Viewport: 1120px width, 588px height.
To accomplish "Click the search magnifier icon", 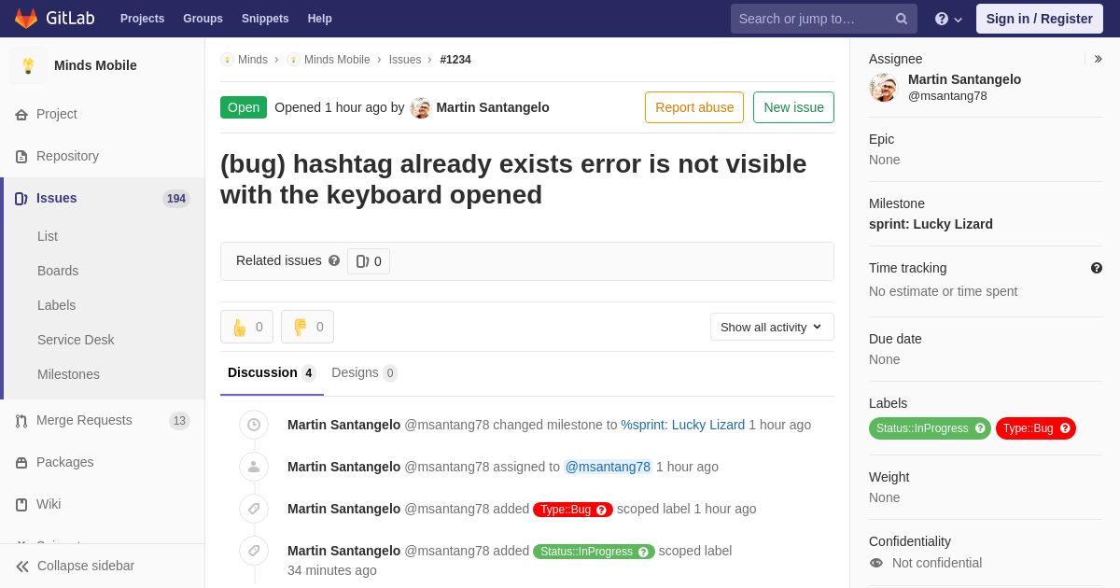I will (902, 19).
